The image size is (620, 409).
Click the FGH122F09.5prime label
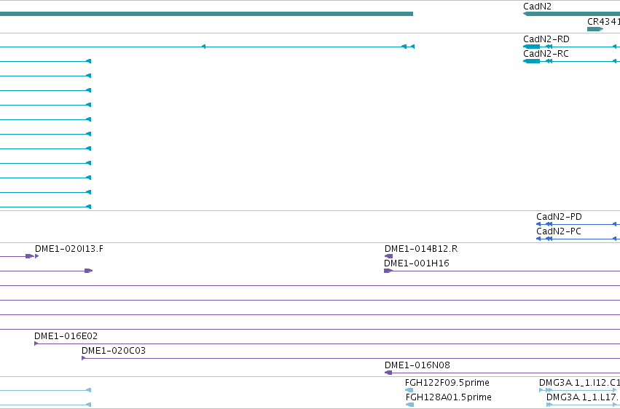(447, 383)
